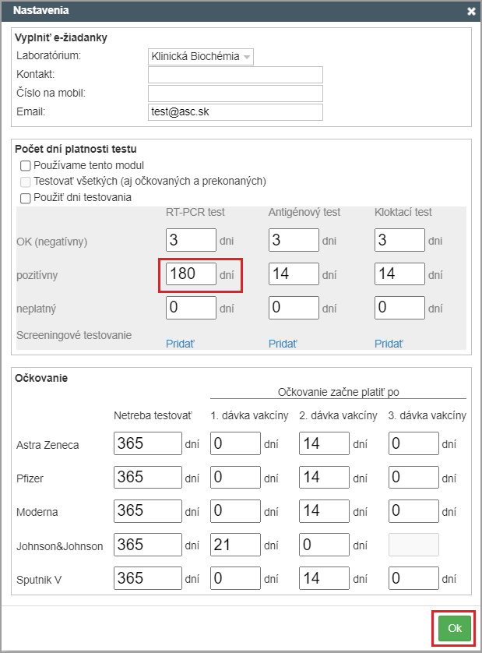This screenshot has width=482, height=653.
Task: Click Sputnik V 2. dávka field
Action: point(324,578)
